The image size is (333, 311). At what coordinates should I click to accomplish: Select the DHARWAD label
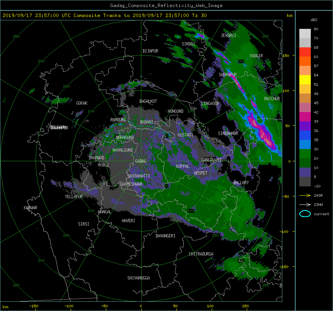click(x=97, y=158)
